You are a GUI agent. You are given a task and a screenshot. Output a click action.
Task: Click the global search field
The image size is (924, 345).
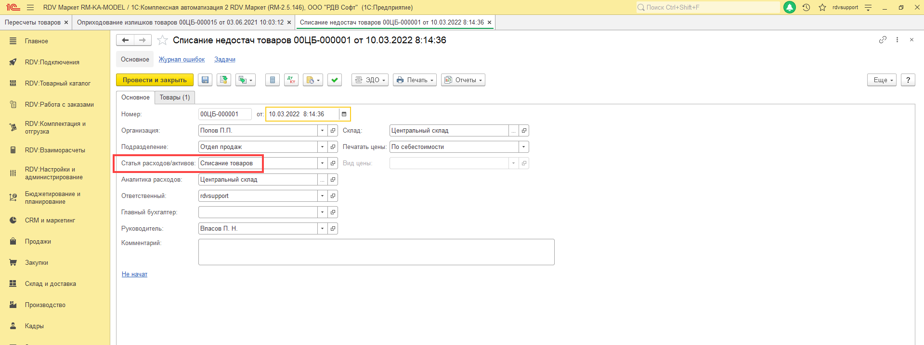click(x=708, y=7)
